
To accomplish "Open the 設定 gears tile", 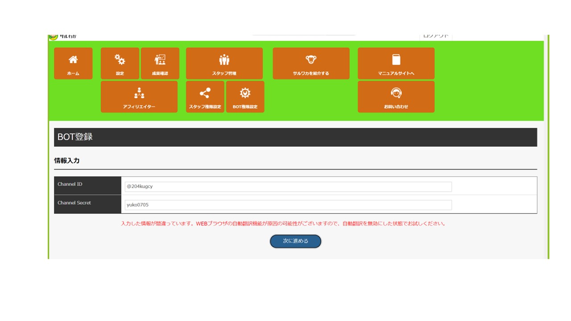I will point(120,63).
